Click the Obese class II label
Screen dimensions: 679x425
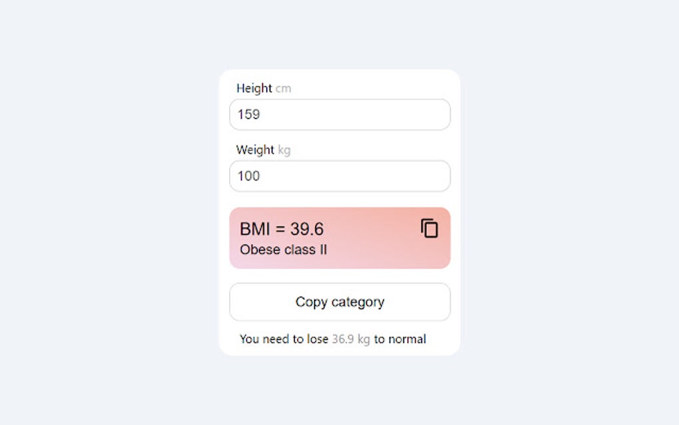[282, 250]
